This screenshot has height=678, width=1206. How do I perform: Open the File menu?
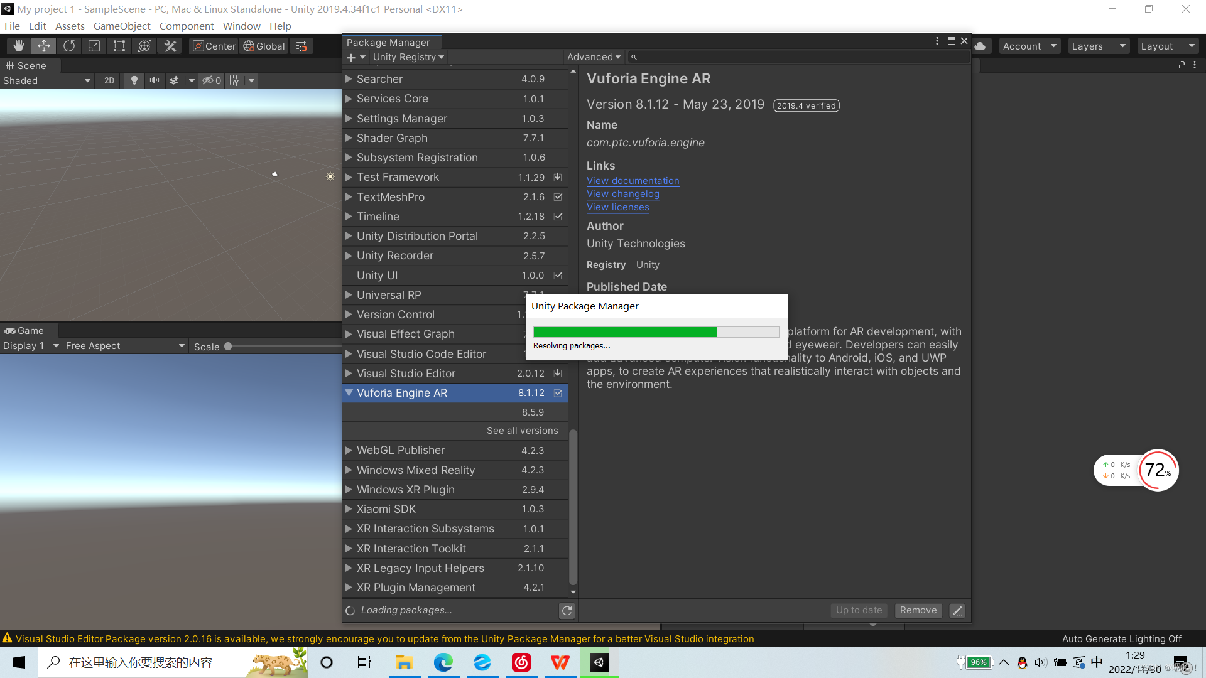pos(12,26)
